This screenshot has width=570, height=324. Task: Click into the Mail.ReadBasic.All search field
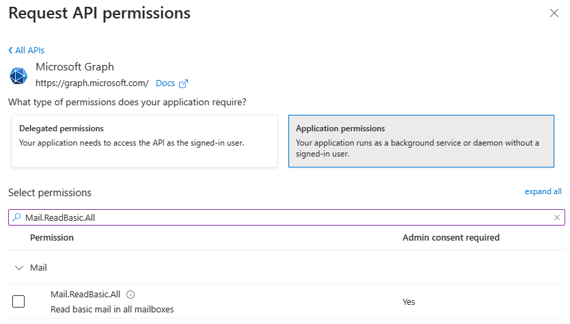click(x=286, y=217)
